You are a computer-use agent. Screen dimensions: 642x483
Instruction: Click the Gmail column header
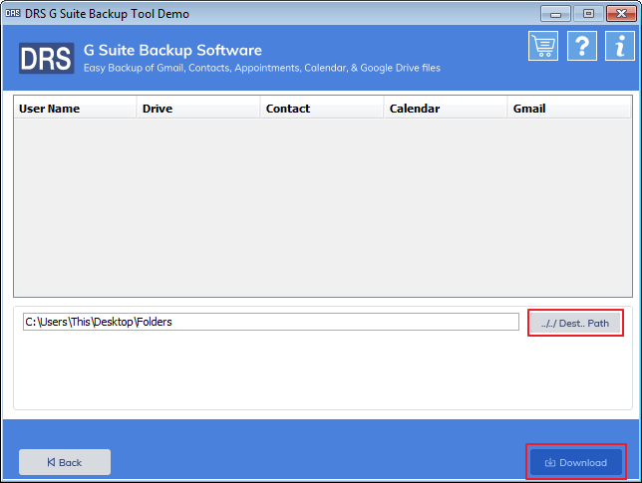point(569,109)
